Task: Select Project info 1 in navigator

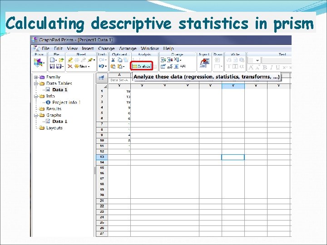Action: [x=66, y=103]
